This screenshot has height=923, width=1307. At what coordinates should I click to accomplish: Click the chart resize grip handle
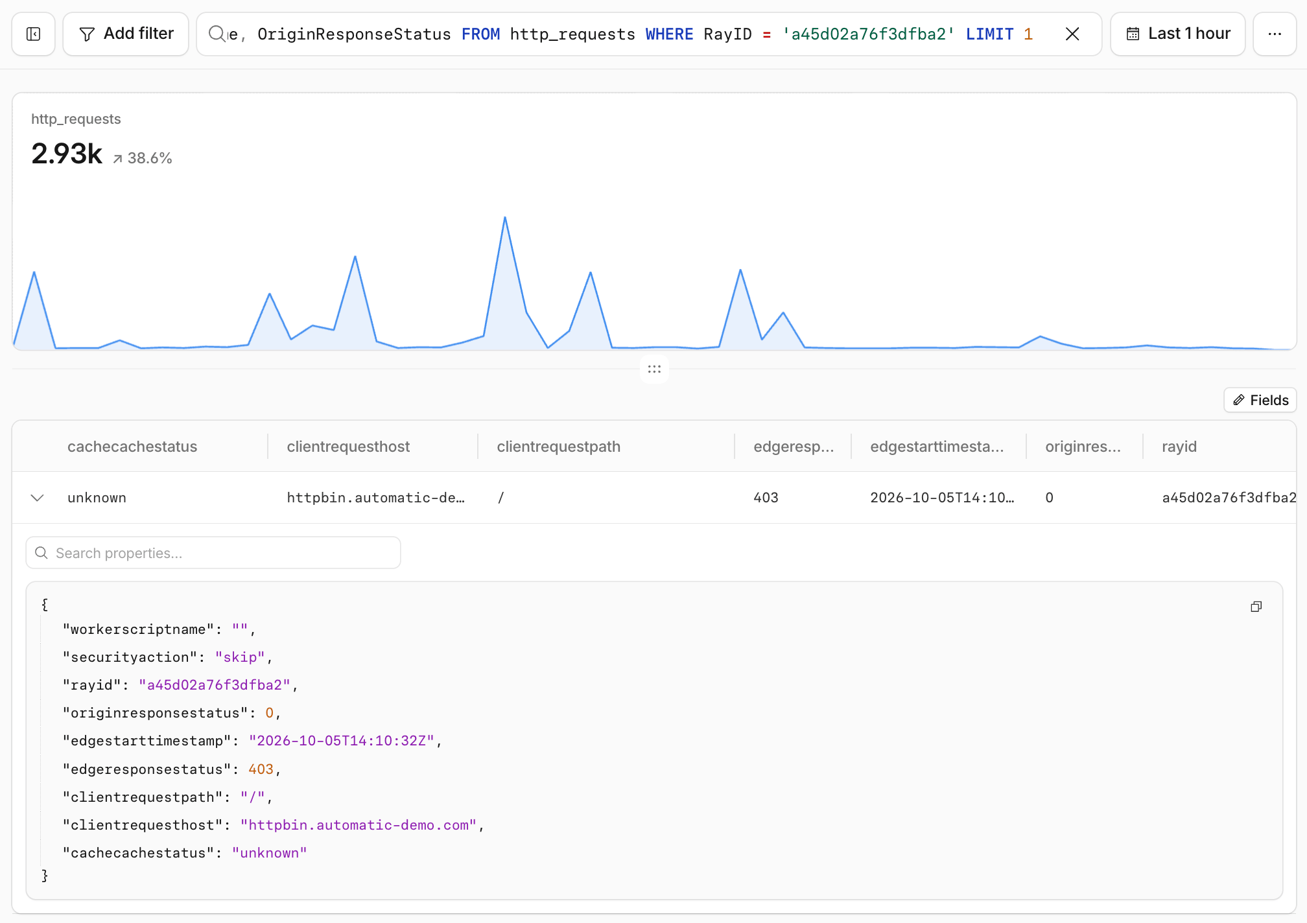tap(654, 369)
